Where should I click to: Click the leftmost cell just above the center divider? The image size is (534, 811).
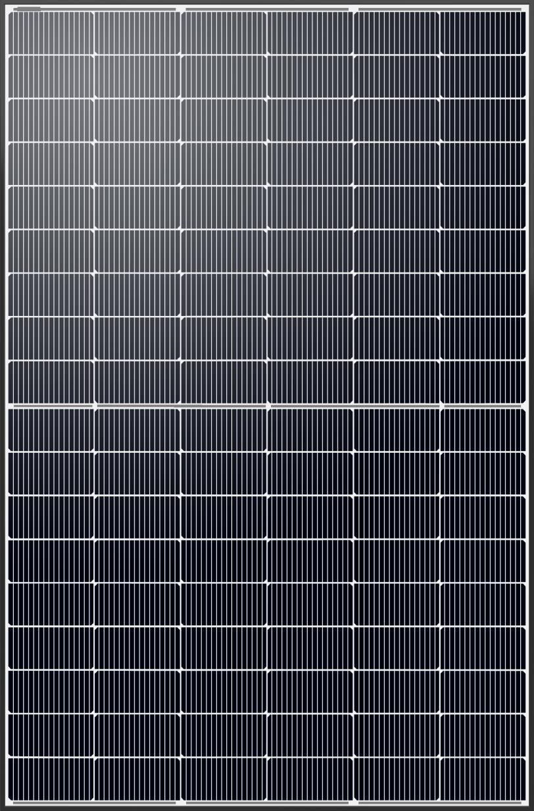point(51,382)
